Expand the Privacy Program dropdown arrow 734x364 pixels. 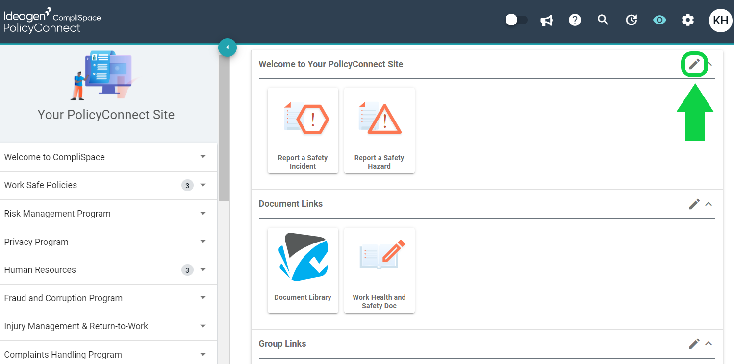(x=203, y=242)
